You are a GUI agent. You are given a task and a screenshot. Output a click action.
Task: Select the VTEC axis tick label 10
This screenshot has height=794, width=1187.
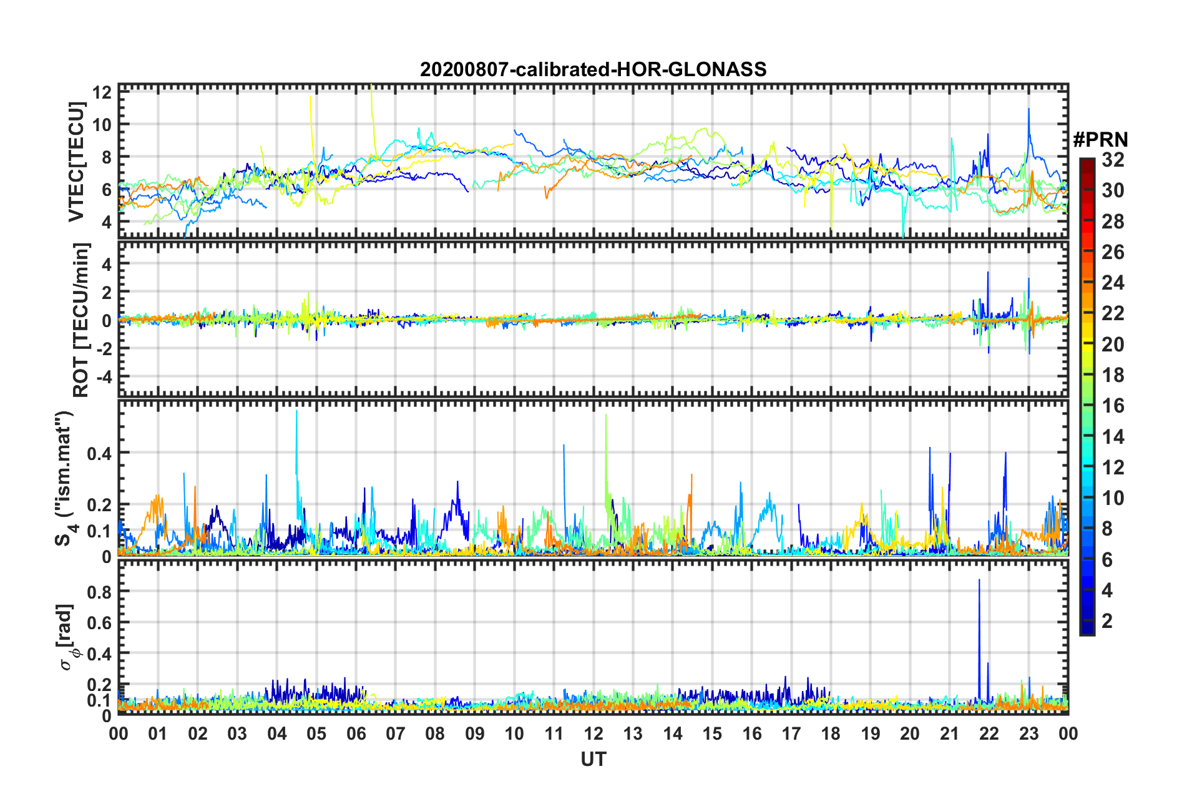click(102, 125)
